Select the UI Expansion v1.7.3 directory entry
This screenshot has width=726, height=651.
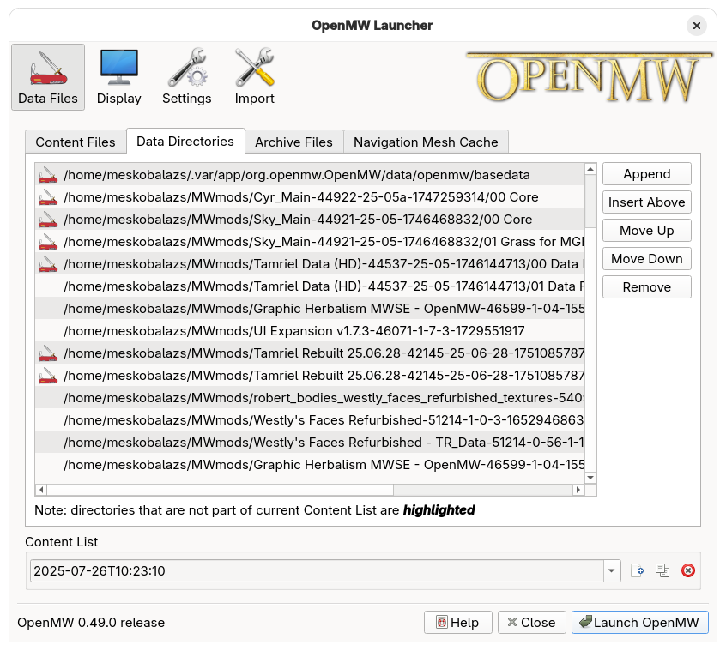(x=293, y=331)
